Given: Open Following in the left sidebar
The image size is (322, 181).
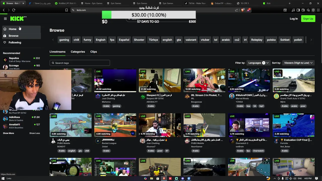Looking at the screenshot, I should click(x=21, y=42).
